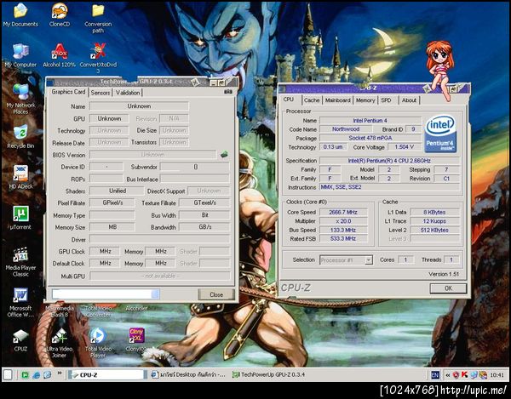Click the Kaspersky K tray icon
The width and height of the screenshot is (511, 399).
coord(464,375)
